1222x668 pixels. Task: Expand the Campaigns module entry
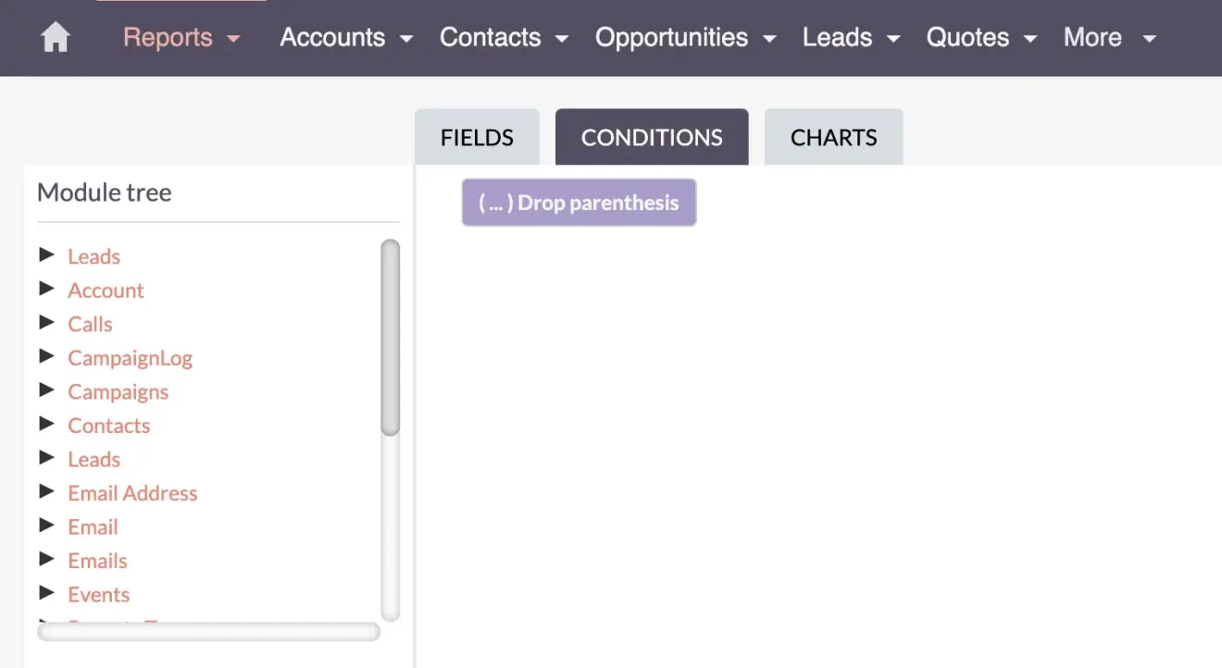(47, 390)
